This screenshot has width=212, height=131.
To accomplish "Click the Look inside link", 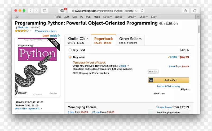I will 51,36.
